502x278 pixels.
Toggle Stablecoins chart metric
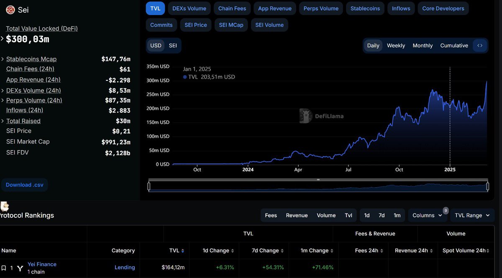pos(365,8)
